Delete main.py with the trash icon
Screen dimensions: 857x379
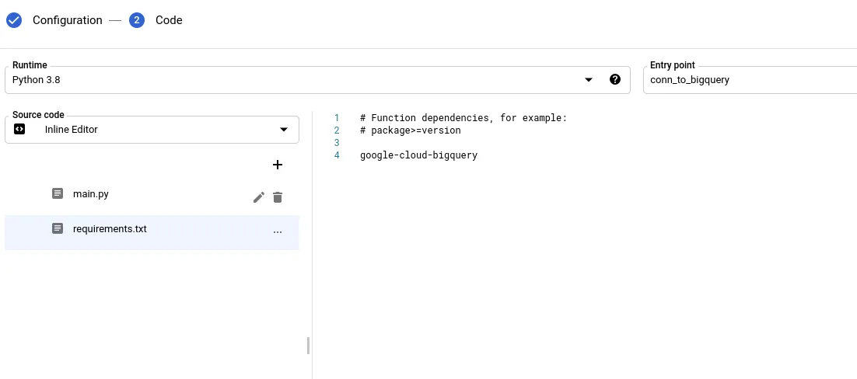[x=278, y=197]
